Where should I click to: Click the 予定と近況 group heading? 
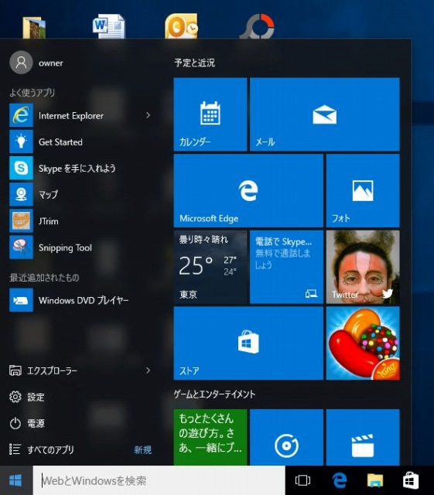tap(195, 63)
